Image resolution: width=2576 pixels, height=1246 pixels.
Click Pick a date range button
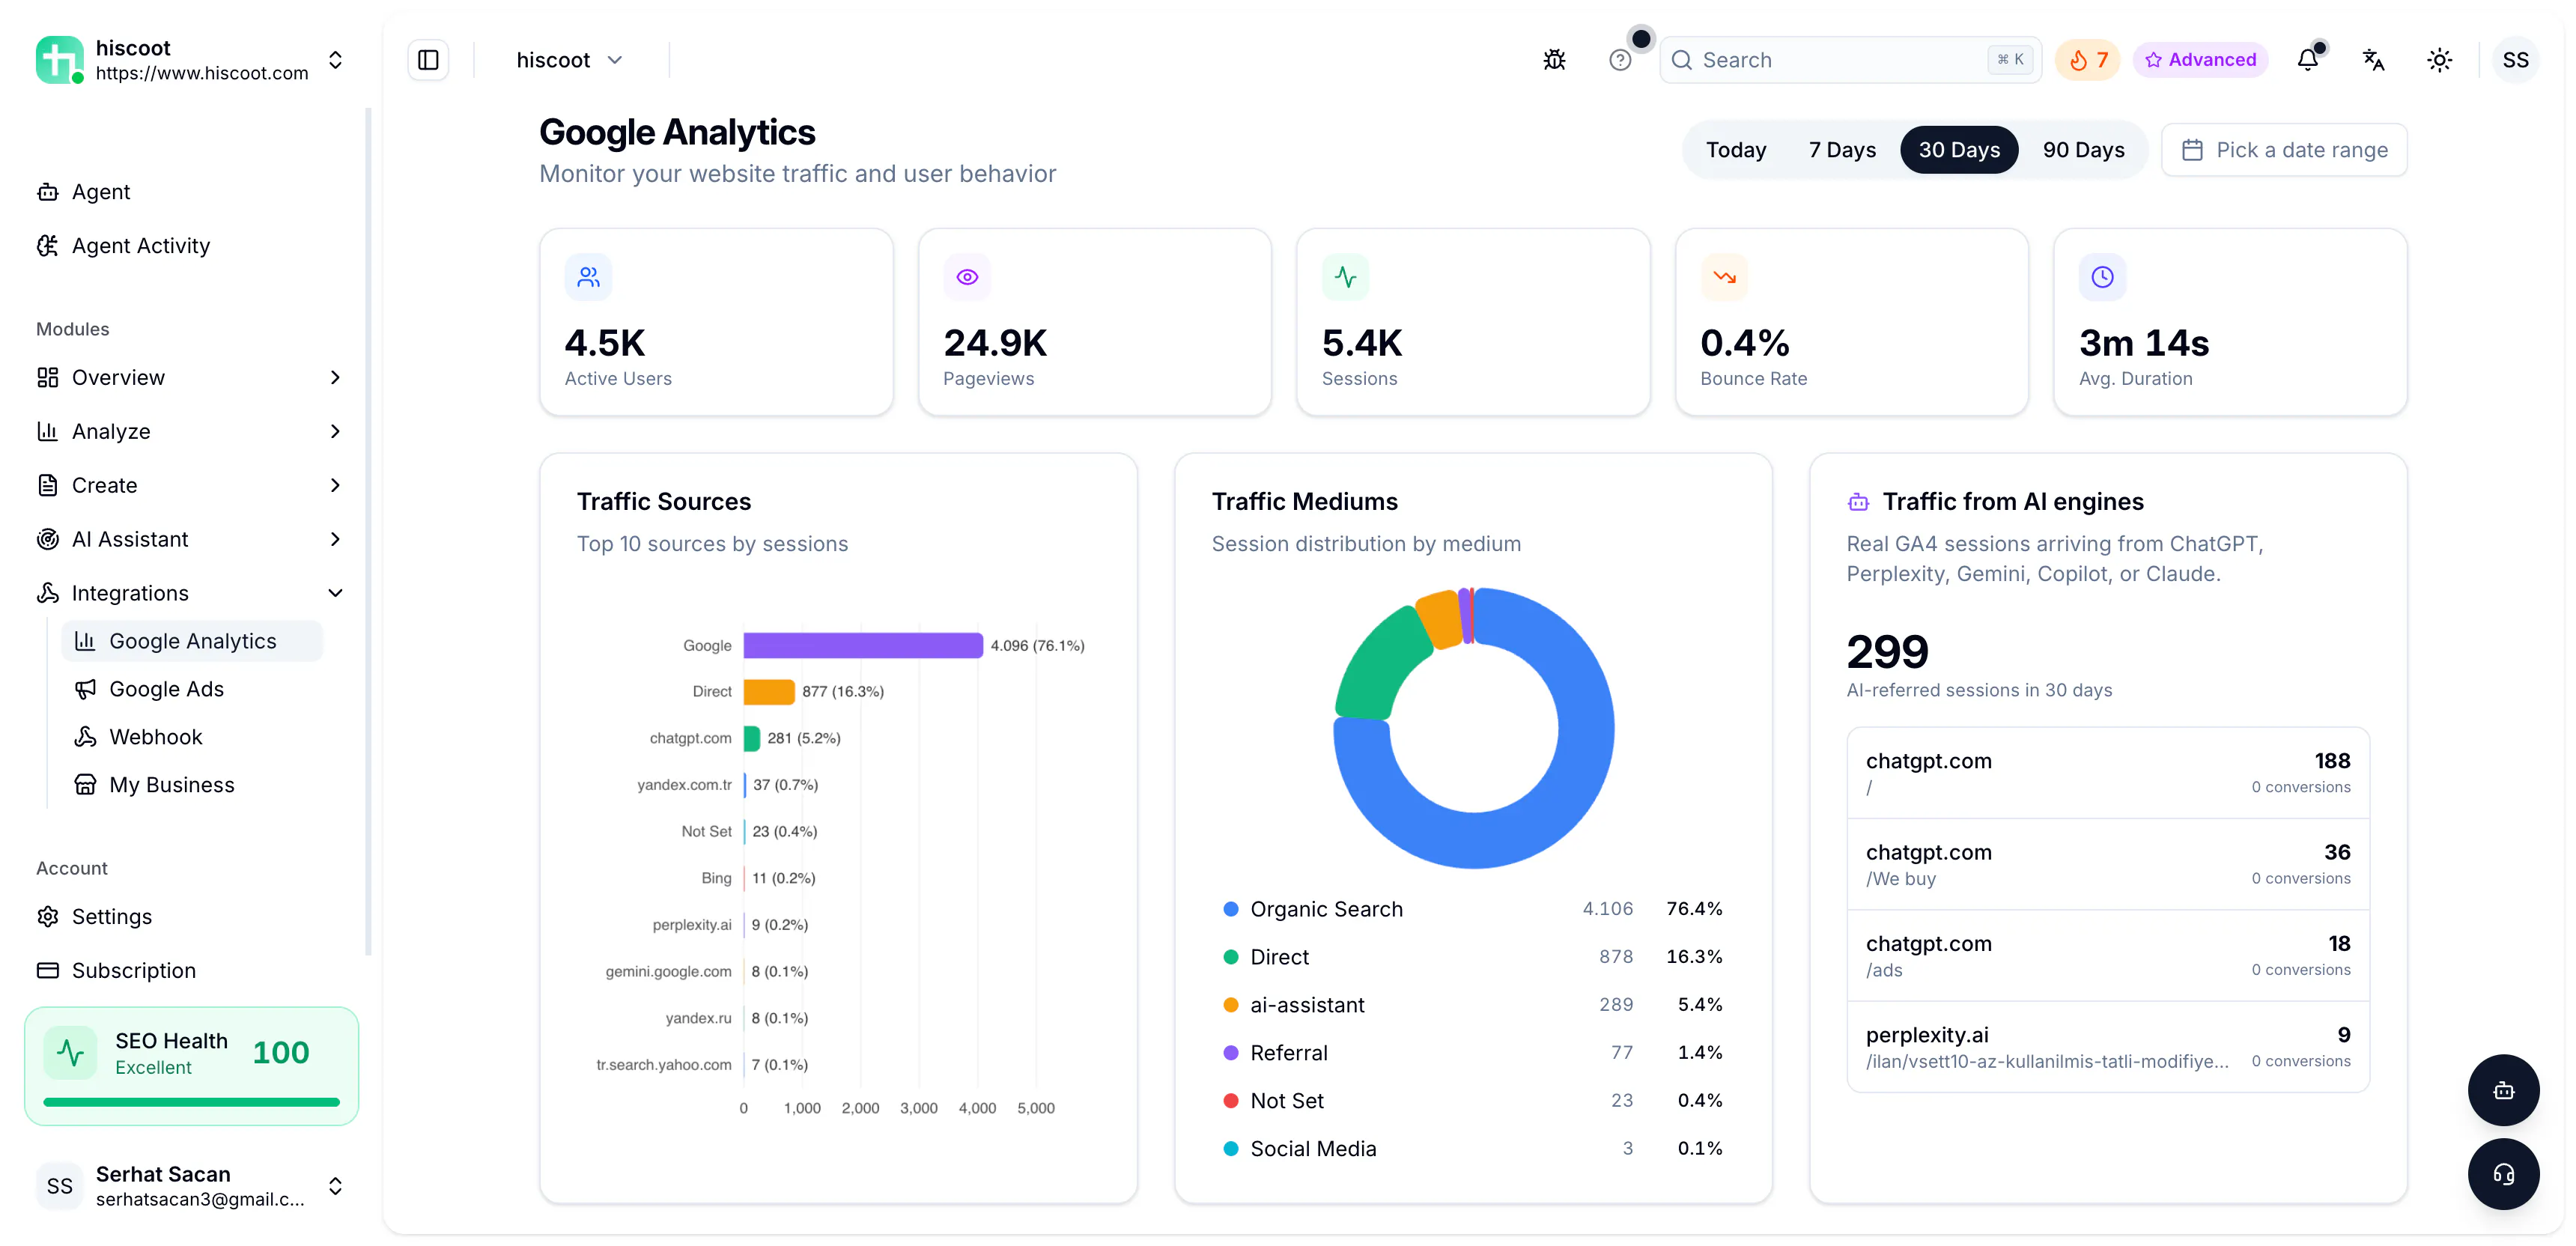pos(2284,150)
